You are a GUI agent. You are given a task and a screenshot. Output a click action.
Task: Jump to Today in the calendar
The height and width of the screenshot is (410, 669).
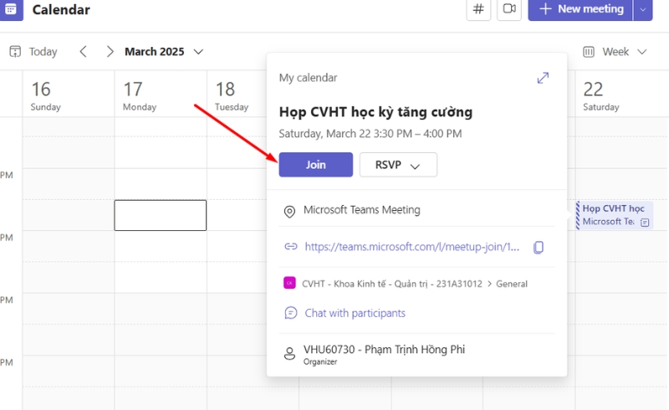click(x=33, y=52)
